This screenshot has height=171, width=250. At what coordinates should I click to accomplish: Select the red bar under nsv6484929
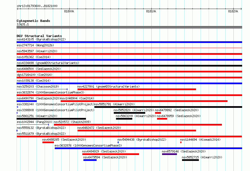coord(111,154)
